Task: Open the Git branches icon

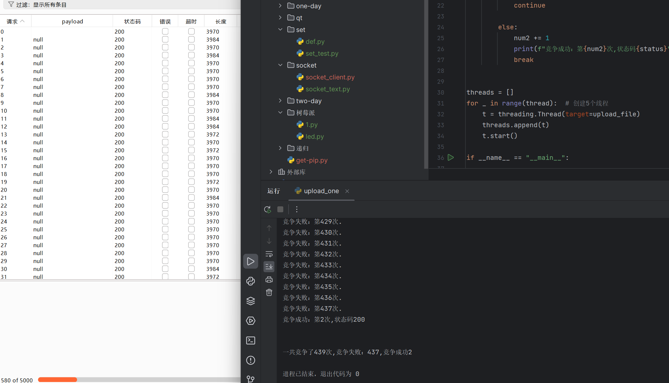Action: 250,379
